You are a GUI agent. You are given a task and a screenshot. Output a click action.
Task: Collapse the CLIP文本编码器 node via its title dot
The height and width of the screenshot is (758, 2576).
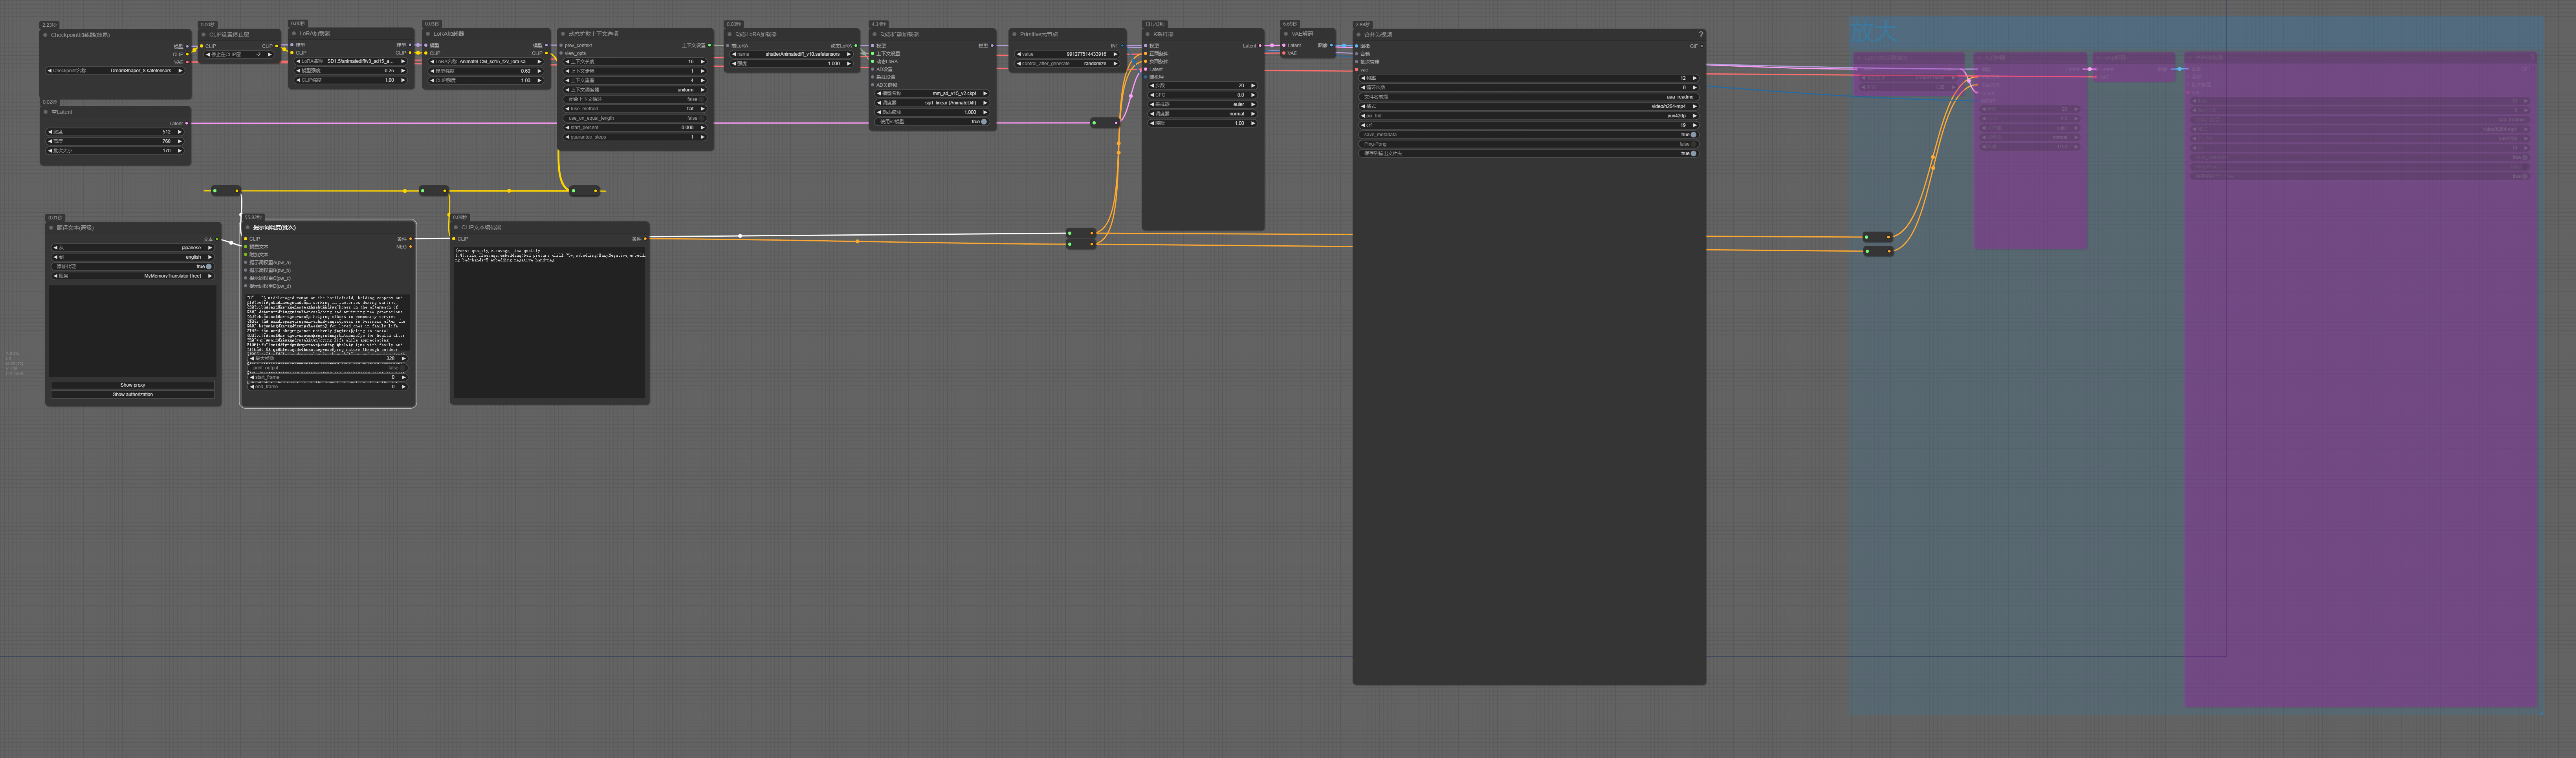(456, 228)
